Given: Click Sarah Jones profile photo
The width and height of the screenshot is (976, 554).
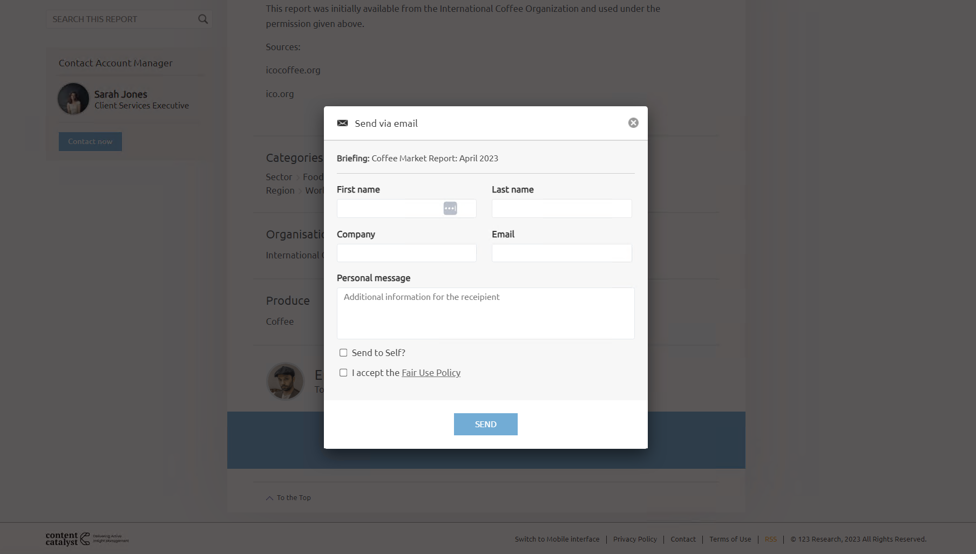Looking at the screenshot, I should [x=73, y=99].
